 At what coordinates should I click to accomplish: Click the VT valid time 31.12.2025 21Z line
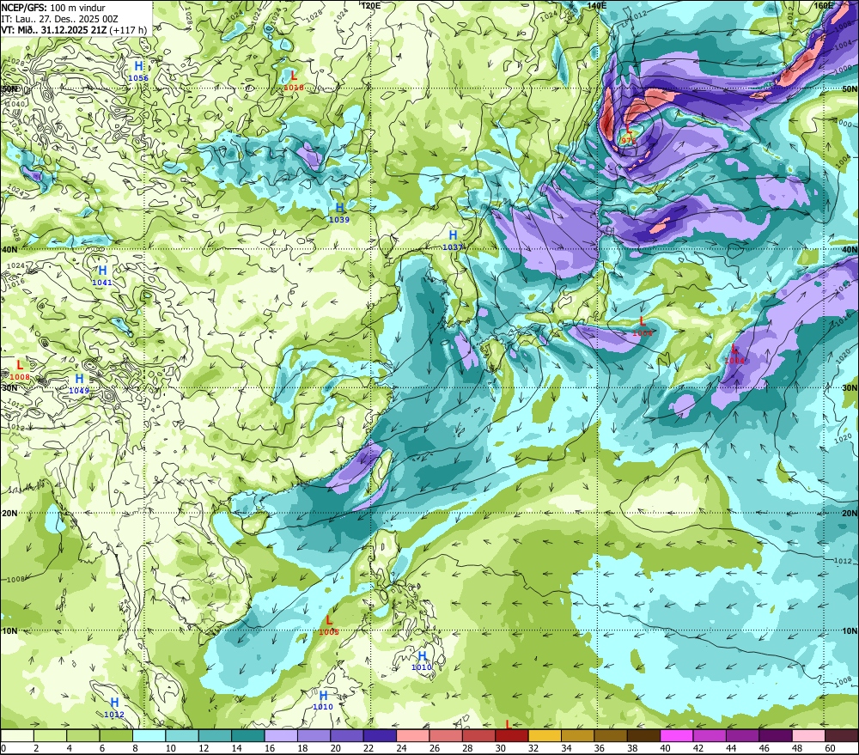point(74,30)
